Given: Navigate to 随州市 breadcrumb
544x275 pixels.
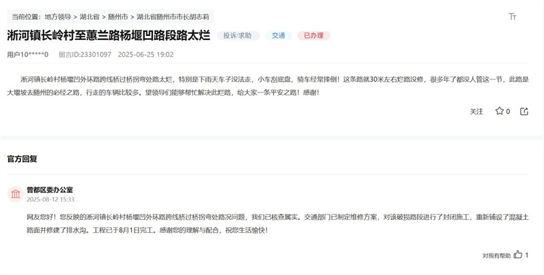Looking at the screenshot, I should 118,16.
